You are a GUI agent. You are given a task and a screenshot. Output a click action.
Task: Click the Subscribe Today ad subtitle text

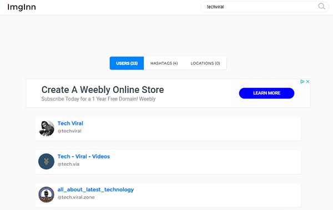(98, 99)
